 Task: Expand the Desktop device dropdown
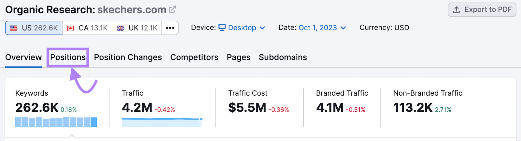242,28
